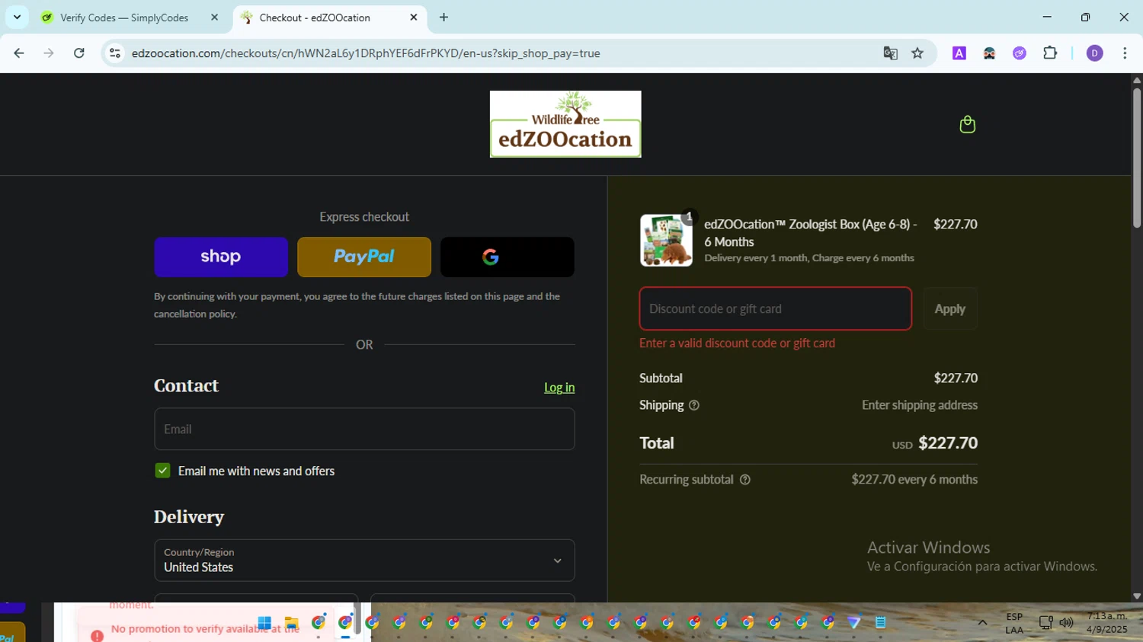1143x642 pixels.
Task: Close the Checkout edZOOcation tab
Action: coord(414,17)
